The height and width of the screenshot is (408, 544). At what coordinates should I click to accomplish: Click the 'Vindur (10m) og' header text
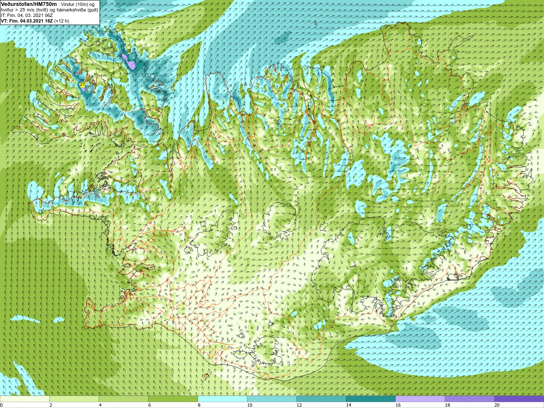(x=78, y=4)
